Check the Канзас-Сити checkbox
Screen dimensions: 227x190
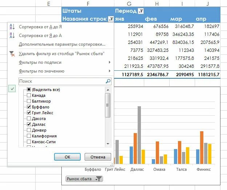[29, 142]
